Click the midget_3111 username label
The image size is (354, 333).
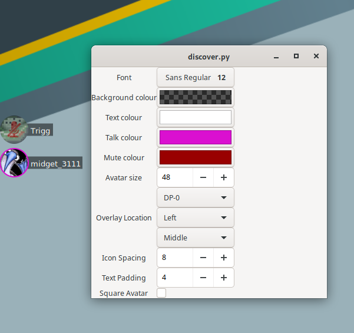point(55,163)
